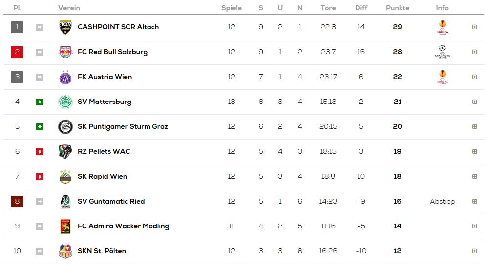The image size is (485, 265).
Task: Click the Rapid Wien club crest
Action: [x=65, y=177]
